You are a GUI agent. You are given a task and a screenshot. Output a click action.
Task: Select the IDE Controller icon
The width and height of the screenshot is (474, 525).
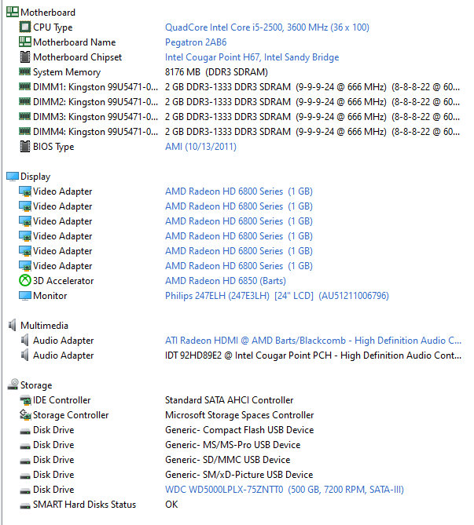[x=24, y=400]
